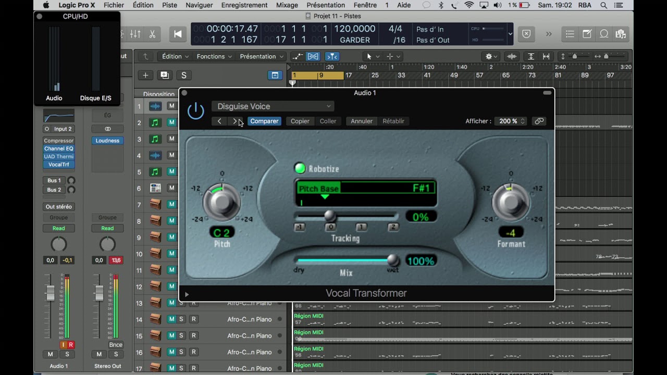Go to the next plugin preset
This screenshot has height=375, width=667.
click(234, 121)
